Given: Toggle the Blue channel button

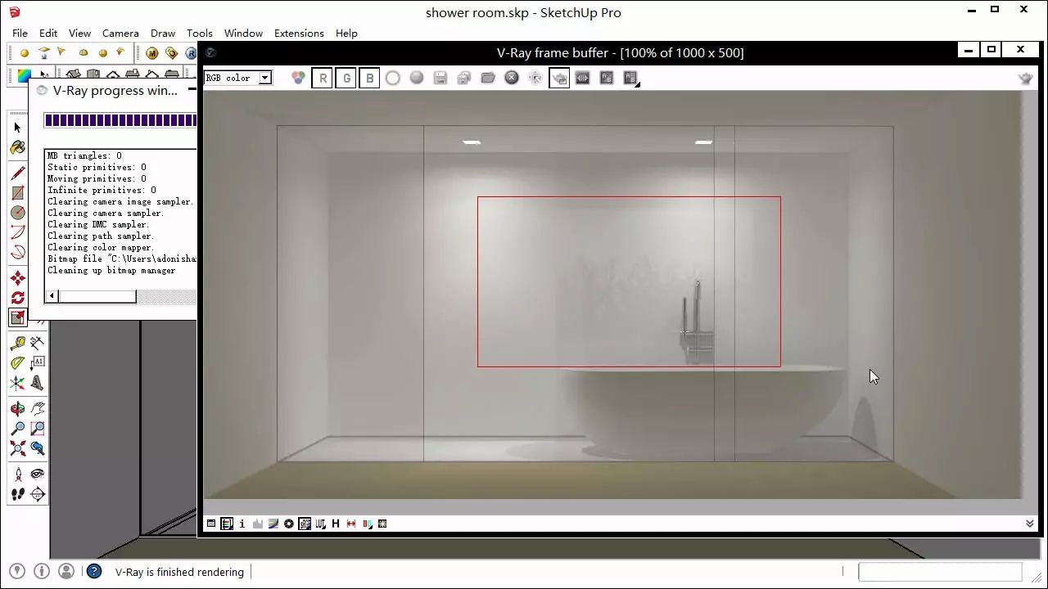Looking at the screenshot, I should (370, 78).
